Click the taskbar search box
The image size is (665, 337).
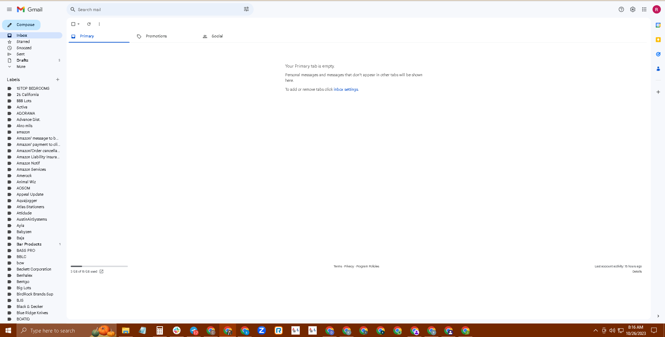(67, 330)
